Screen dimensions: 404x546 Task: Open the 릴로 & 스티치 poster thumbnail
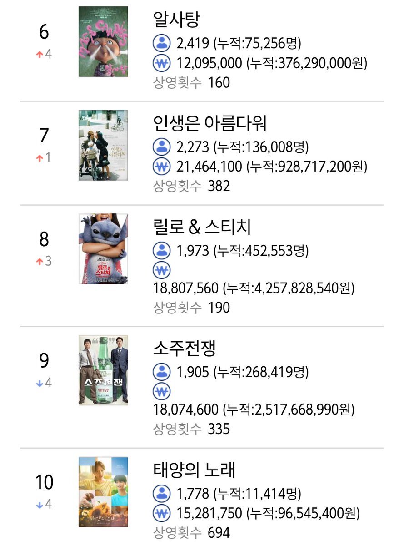click(x=103, y=249)
